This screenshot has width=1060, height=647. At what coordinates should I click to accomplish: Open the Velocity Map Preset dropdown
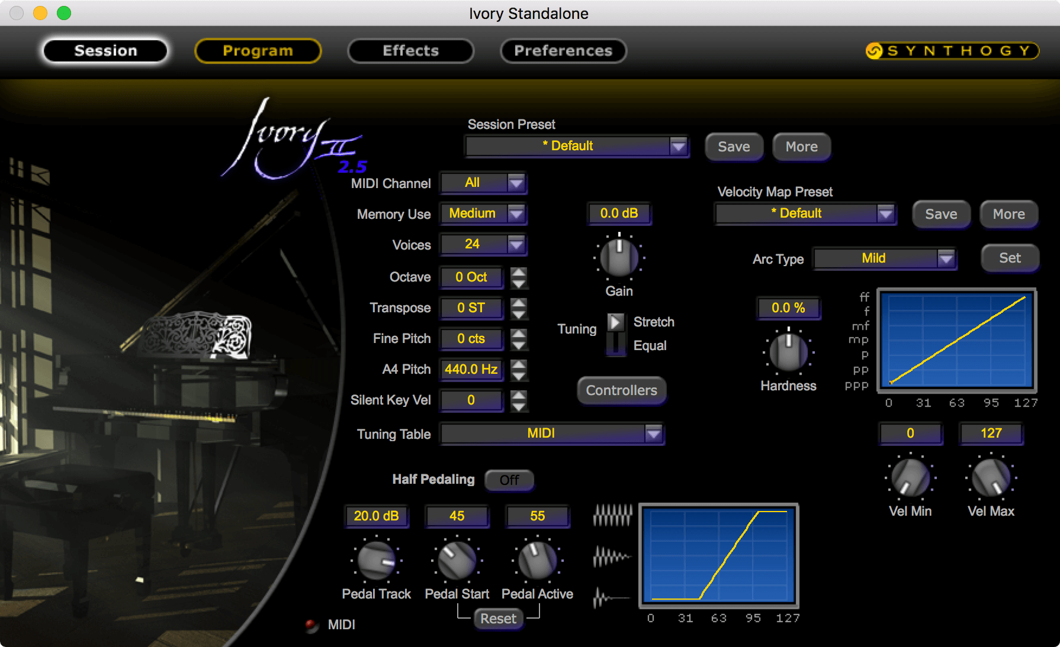click(806, 213)
